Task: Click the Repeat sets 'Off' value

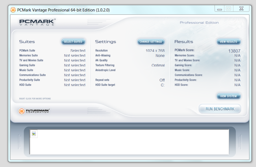Action: tap(162, 80)
